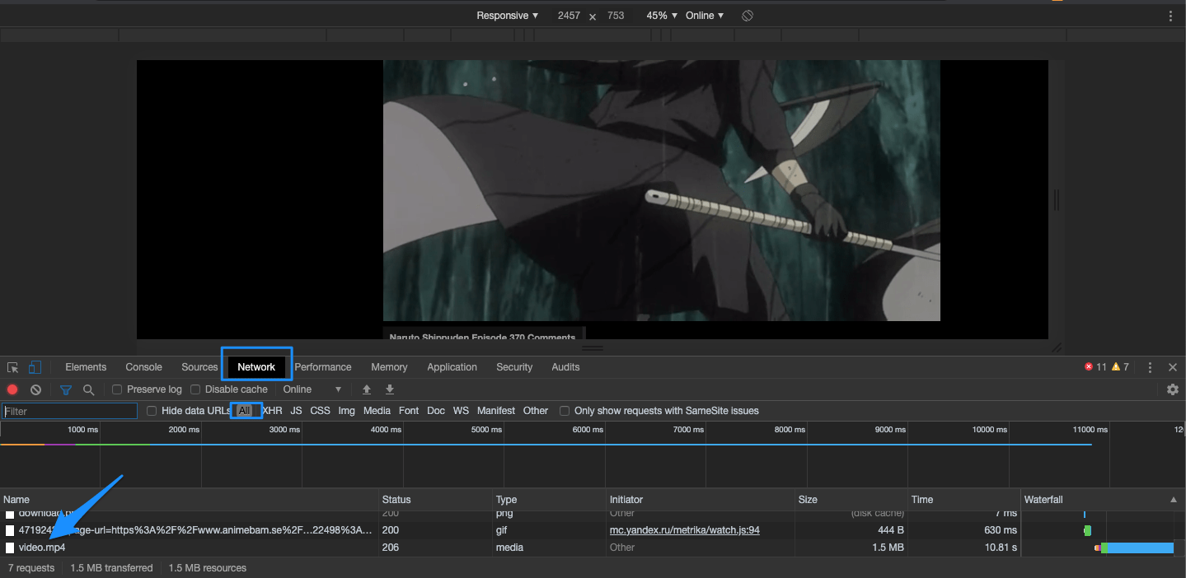Image resolution: width=1186 pixels, height=578 pixels.
Task: Sort by the Waterfall column arrow
Action: 1174,500
